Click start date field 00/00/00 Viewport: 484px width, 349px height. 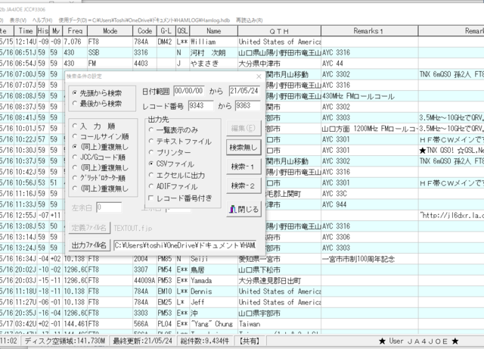pos(189,91)
